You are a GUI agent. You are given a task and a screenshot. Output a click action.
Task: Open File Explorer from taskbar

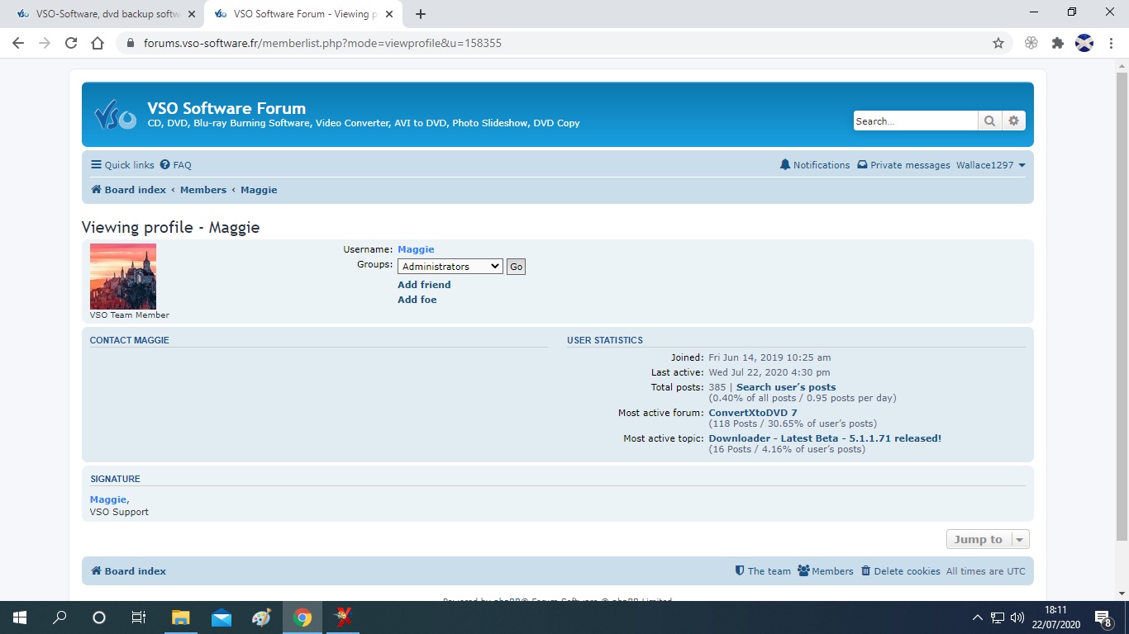click(x=180, y=617)
